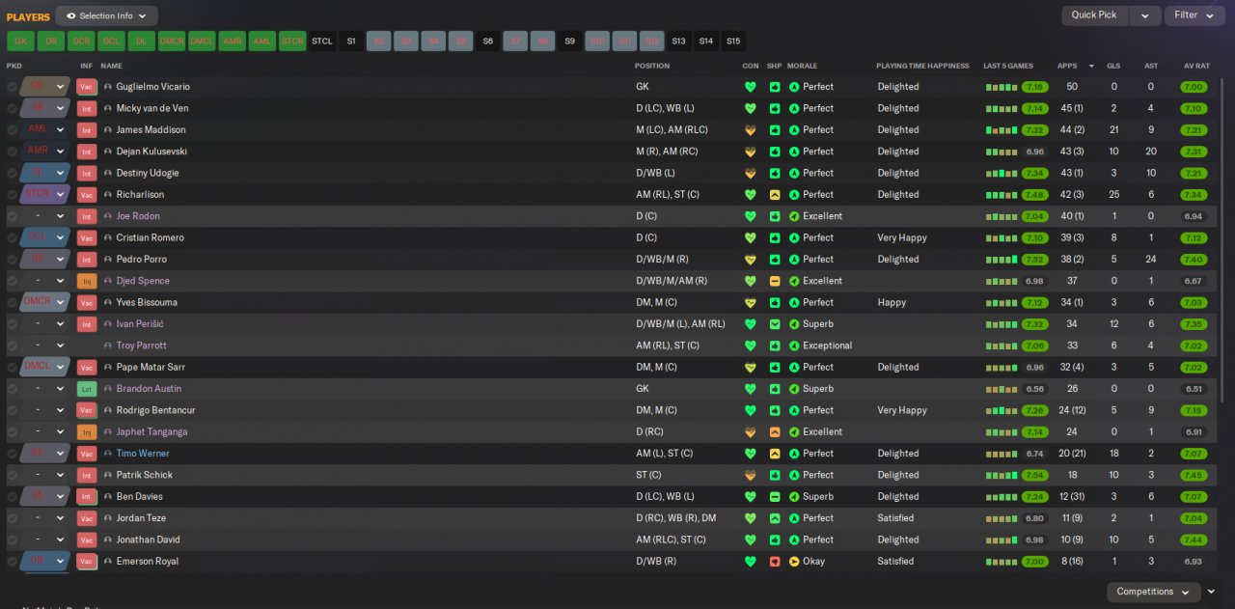Click Brandon Austin's 6.56 last games rating
Screen dimensions: 1235x609
point(1035,389)
